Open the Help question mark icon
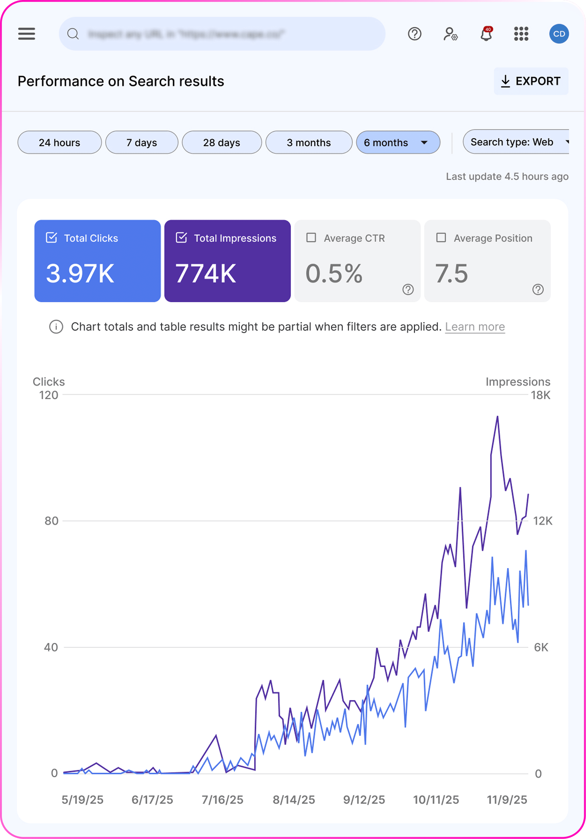Viewport: 586px width, 839px height. pos(414,34)
